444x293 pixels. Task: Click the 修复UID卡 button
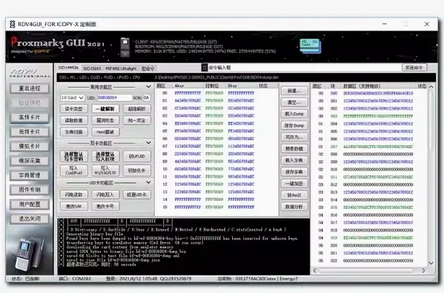pos(137,195)
